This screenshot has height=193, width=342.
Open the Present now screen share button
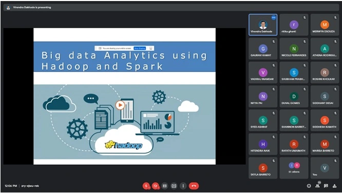(x=174, y=186)
